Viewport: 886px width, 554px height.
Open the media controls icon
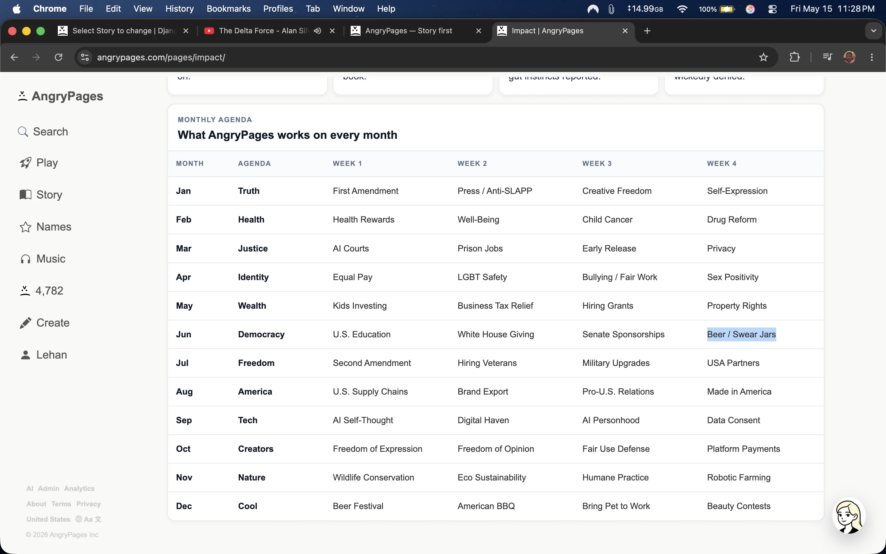coord(828,57)
